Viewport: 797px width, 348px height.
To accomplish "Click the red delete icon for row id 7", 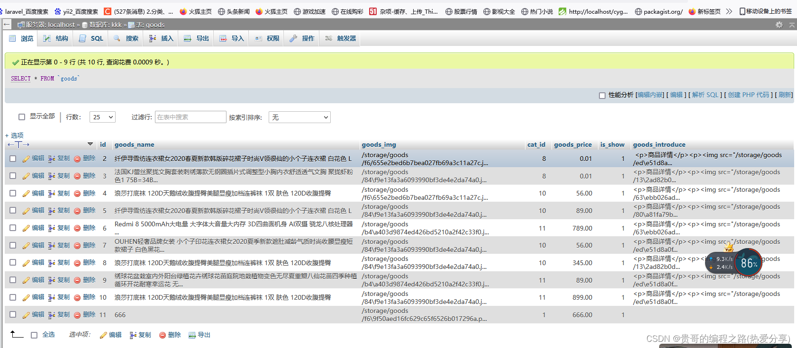I will pyautogui.click(x=77, y=245).
